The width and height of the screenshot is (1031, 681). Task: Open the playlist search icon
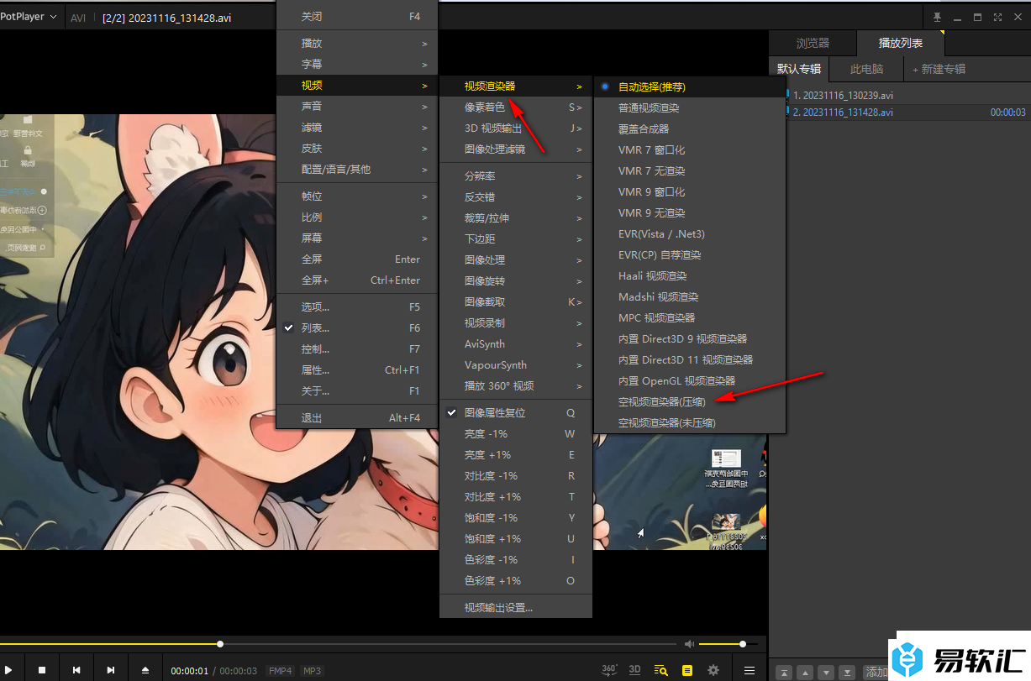click(661, 670)
